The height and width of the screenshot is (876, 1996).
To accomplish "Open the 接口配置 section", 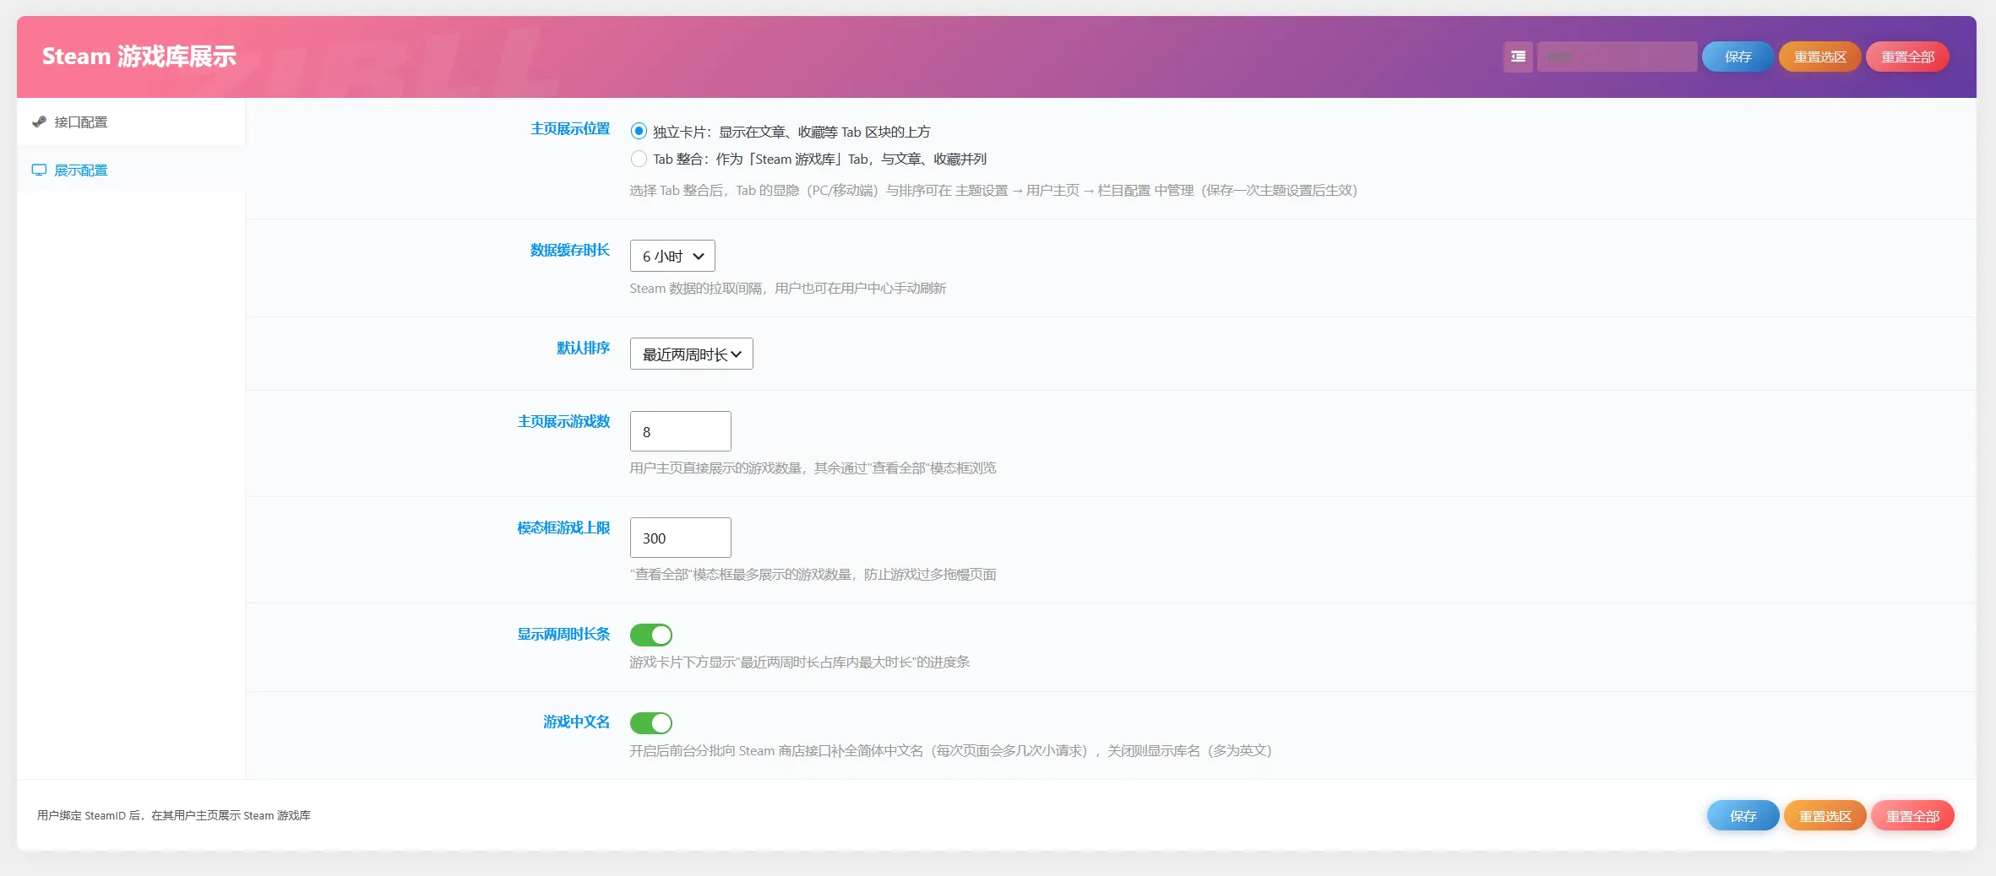I will pos(131,122).
